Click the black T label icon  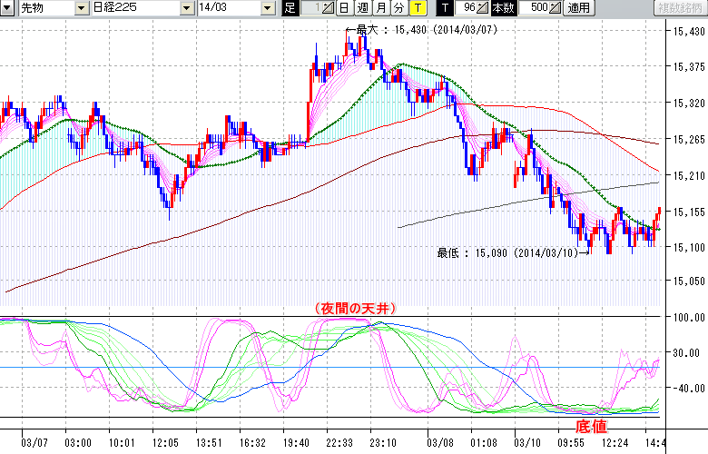click(x=444, y=8)
